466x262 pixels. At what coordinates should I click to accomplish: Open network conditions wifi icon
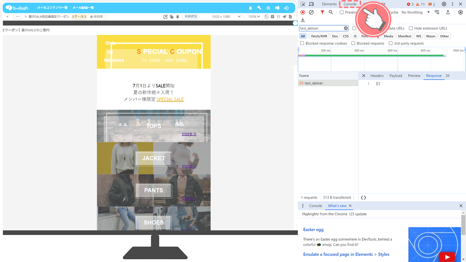[x=437, y=12]
